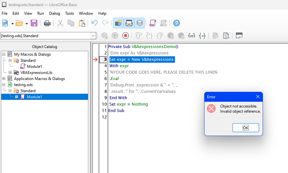Click the Compile icon

(x=104, y=35)
